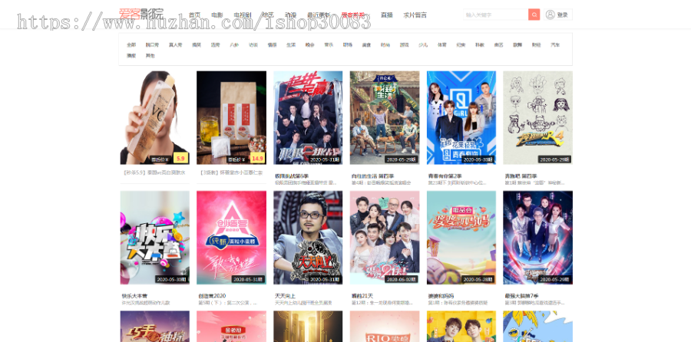Click the 青春有你第2季 title link
691x342 pixels.
445,176
